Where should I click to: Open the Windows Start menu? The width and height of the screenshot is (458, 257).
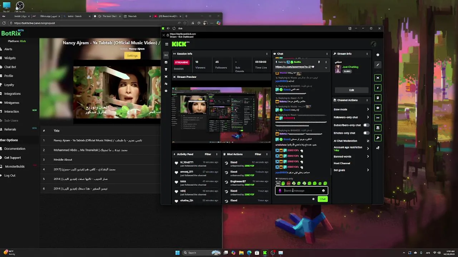[177, 253]
